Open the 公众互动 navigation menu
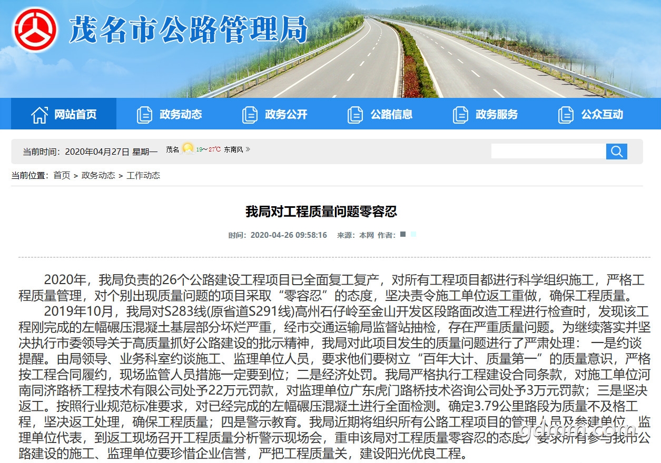 point(590,114)
